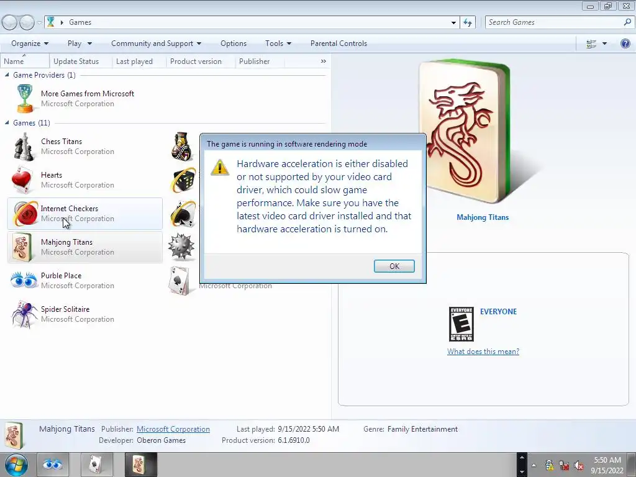Collapse the Games (11) group
Screen dimensions: 636x477
click(x=7, y=122)
